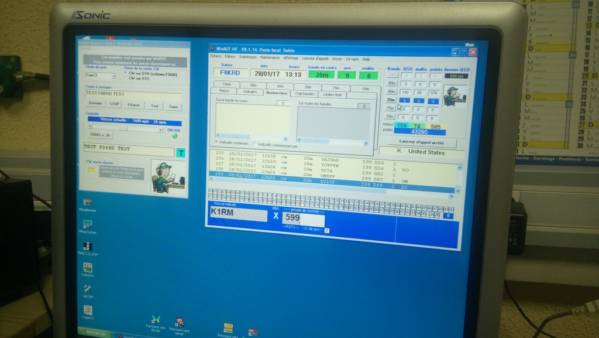Image resolution: width=599 pixels, height=338 pixels.
Task: Click the operator cartoon in keyer window
Action: point(167,177)
